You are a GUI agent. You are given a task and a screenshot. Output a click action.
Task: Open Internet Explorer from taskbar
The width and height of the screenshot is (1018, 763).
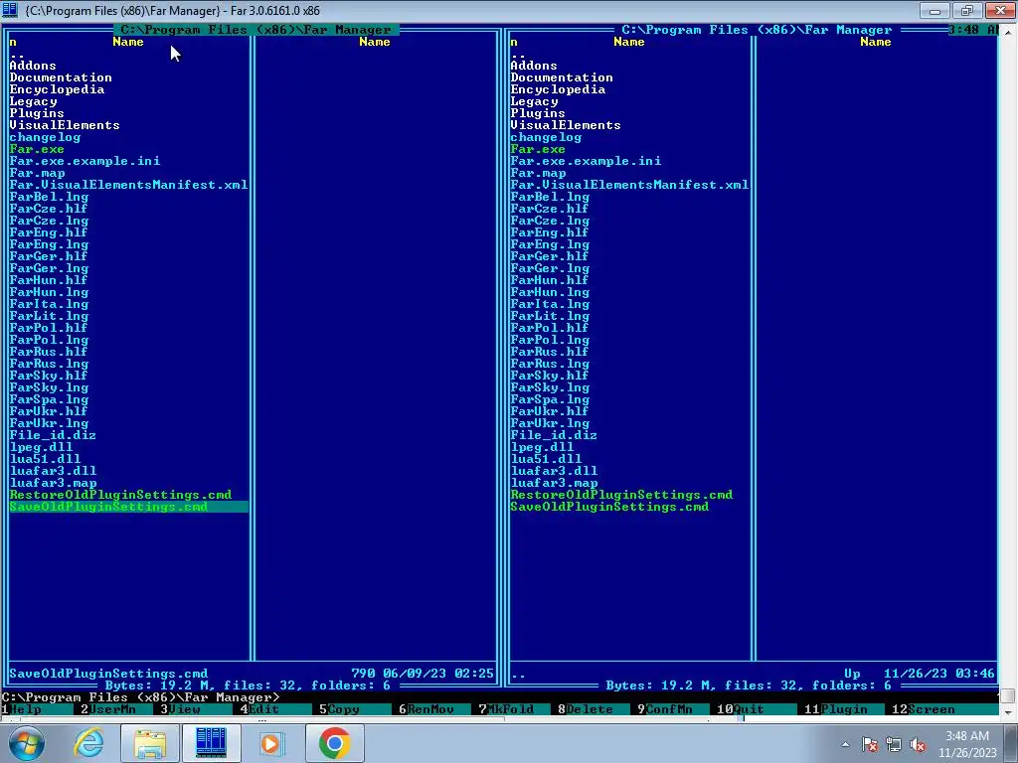click(x=88, y=743)
